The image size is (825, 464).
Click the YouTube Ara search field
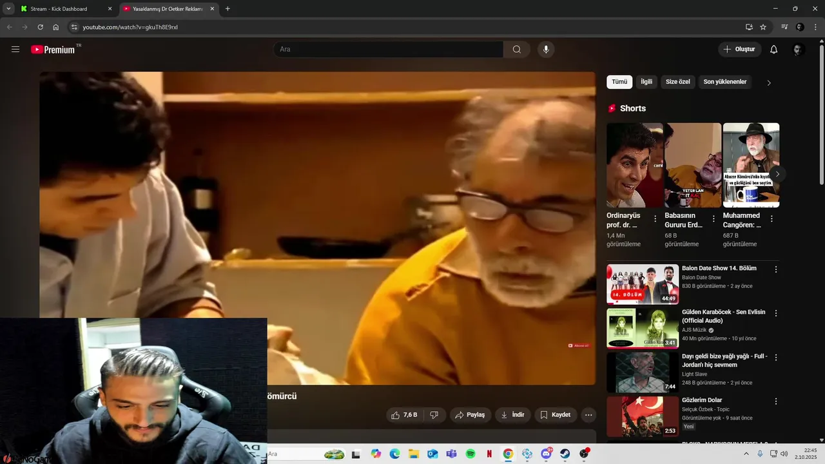click(388, 50)
